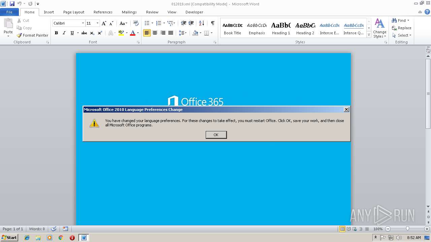Viewport: 431px width, 242px height.
Task: Justify the paragraph text
Action: pyautogui.click(x=171, y=33)
